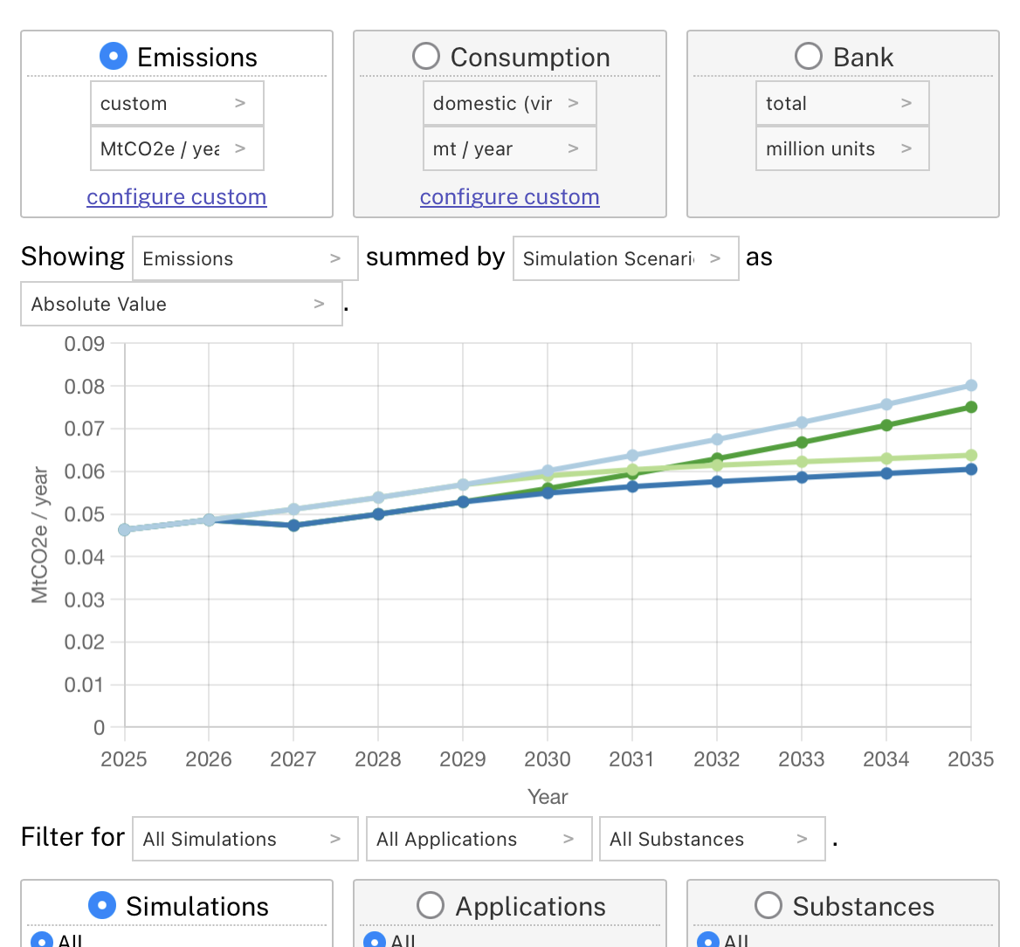Open the All Simulations filter dropdown
Screen dimensions: 1020x947
[x=245, y=839]
